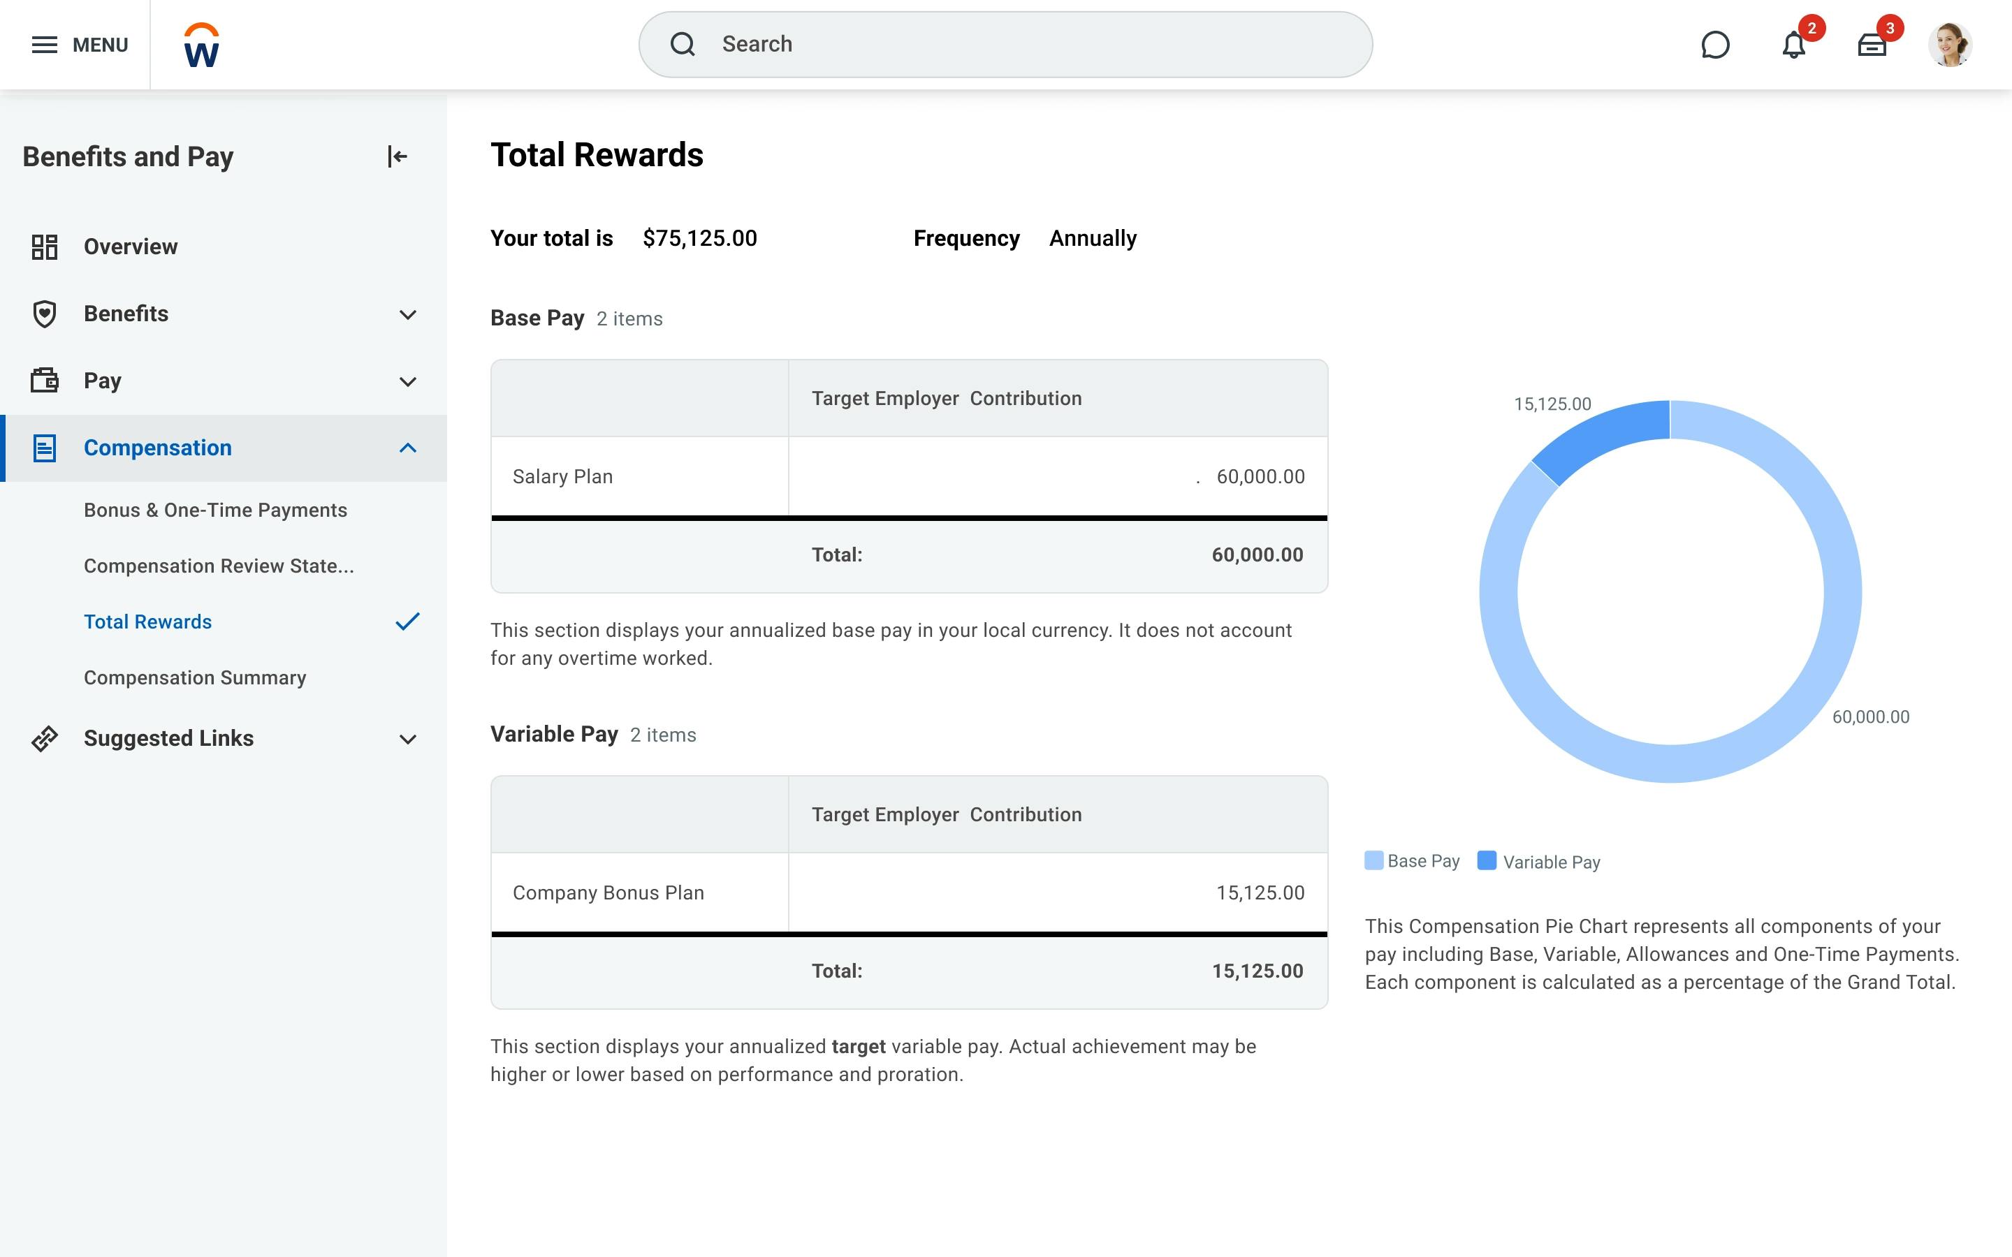Select the Benefits shield icon
This screenshot has height=1257, width=2012.
(x=43, y=314)
